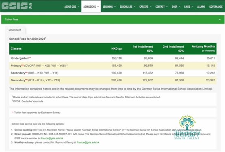
Task: Open the Learning dropdown menu
Action: point(109,7)
